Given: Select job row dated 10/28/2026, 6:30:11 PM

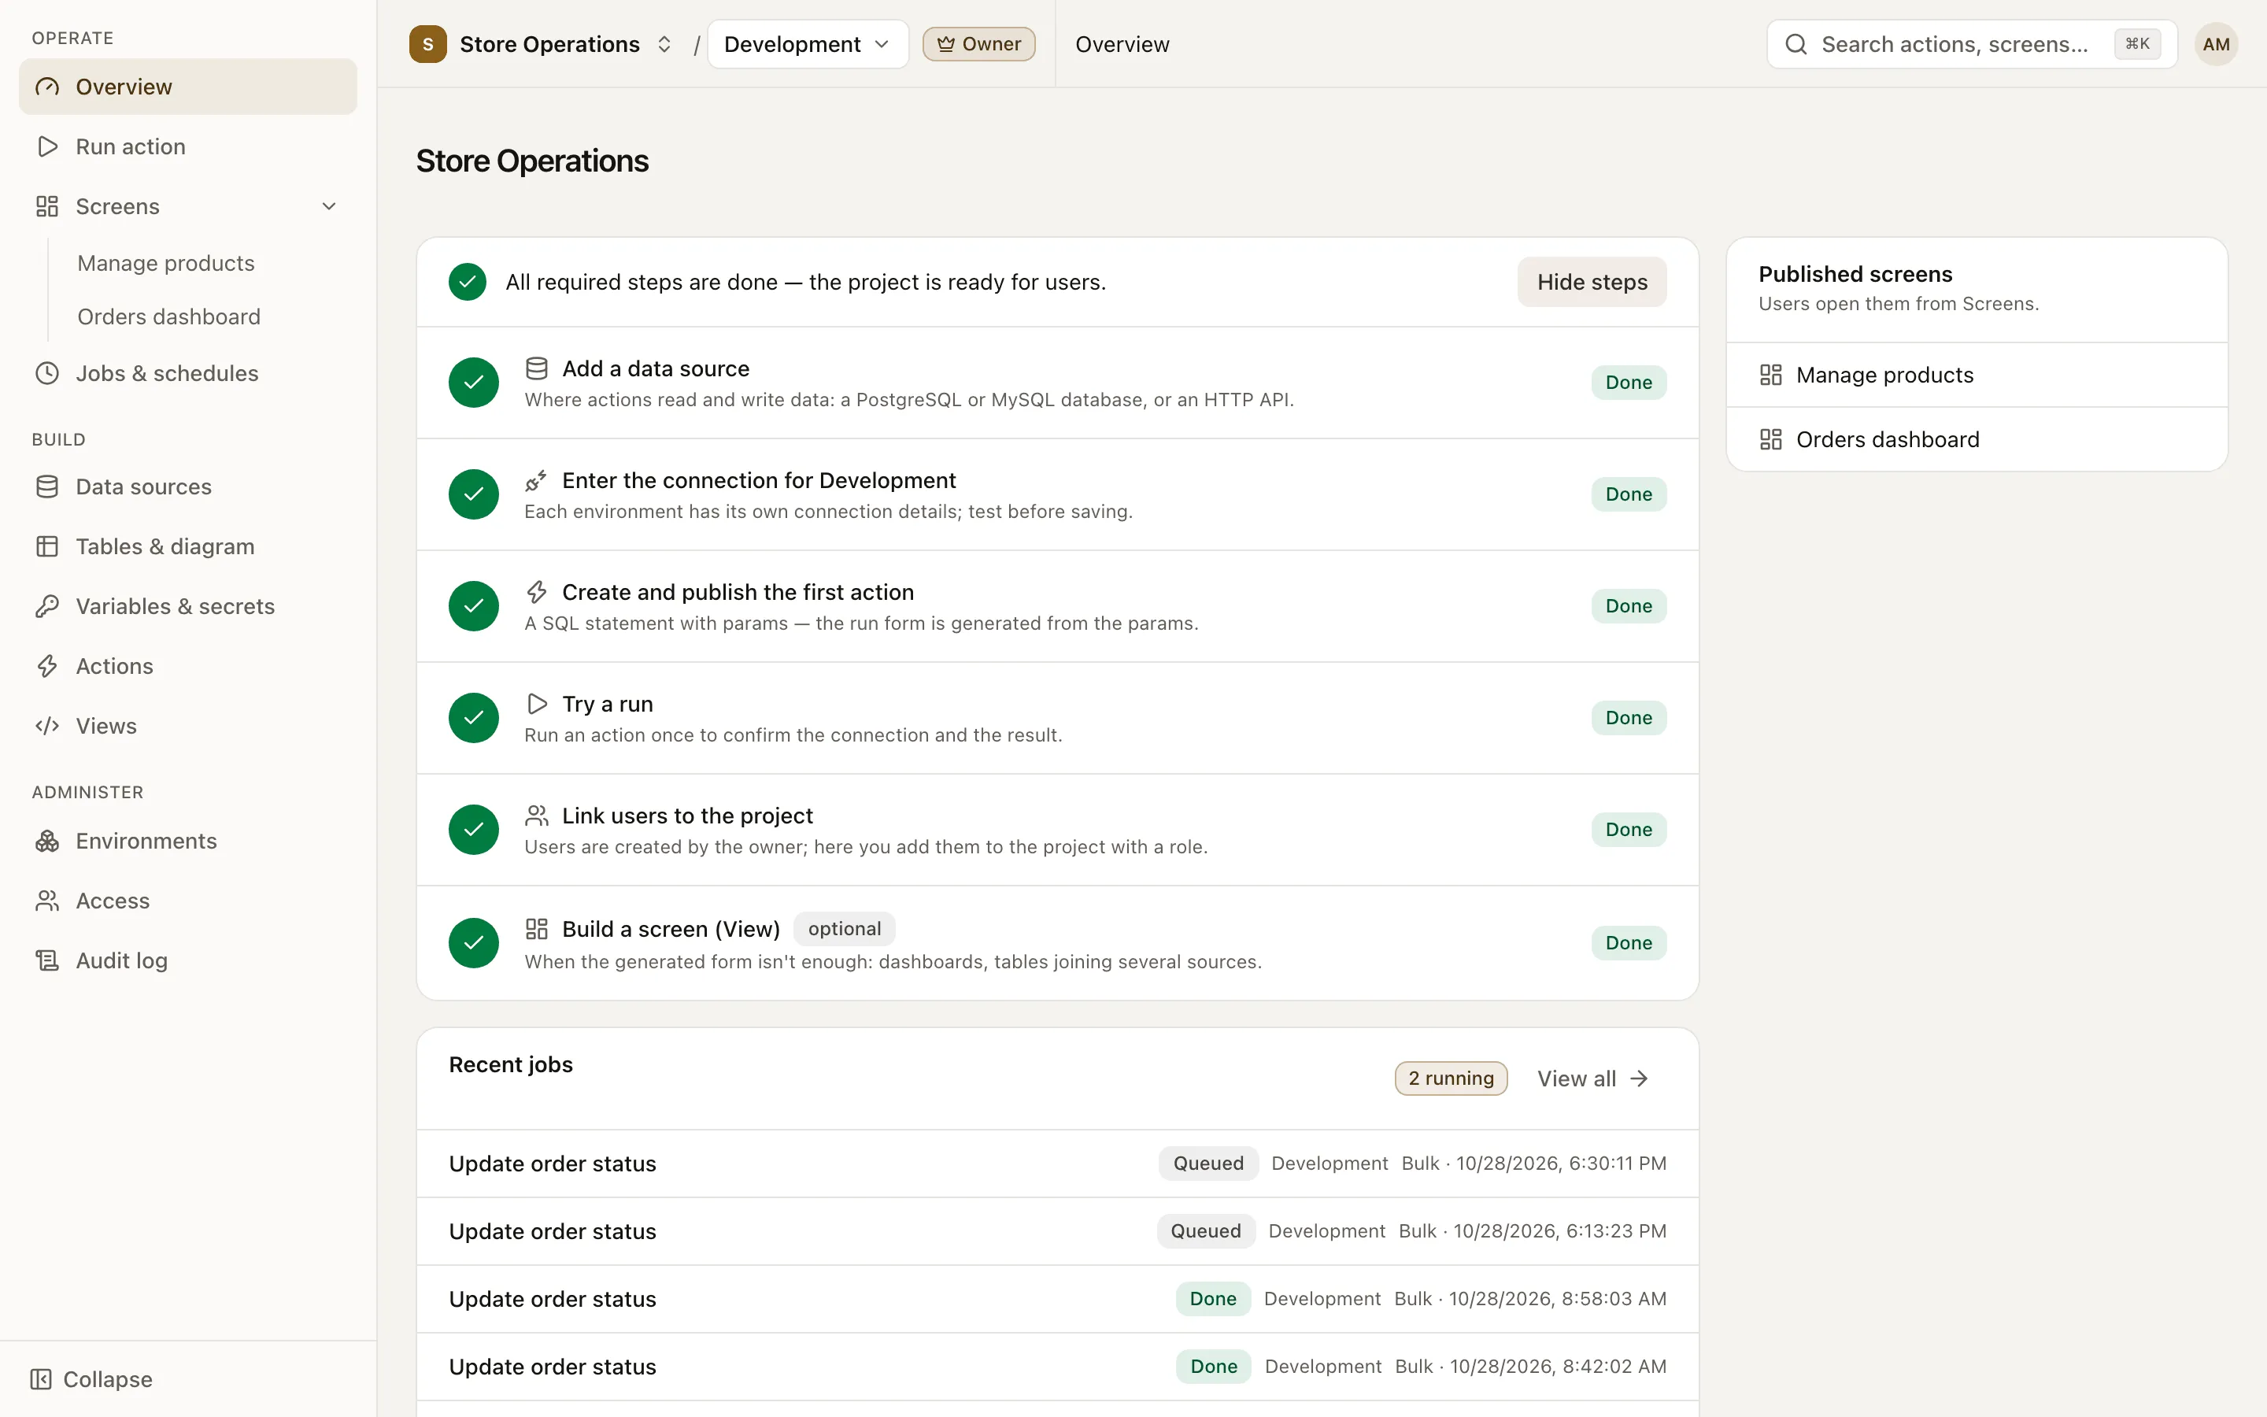Looking at the screenshot, I should coord(1058,1164).
